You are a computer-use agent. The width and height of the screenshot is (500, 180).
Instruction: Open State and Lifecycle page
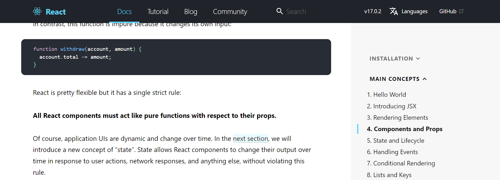[x=396, y=141]
